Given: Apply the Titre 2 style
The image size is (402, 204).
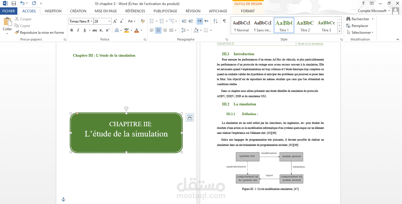Looking at the screenshot, I should click(305, 26).
